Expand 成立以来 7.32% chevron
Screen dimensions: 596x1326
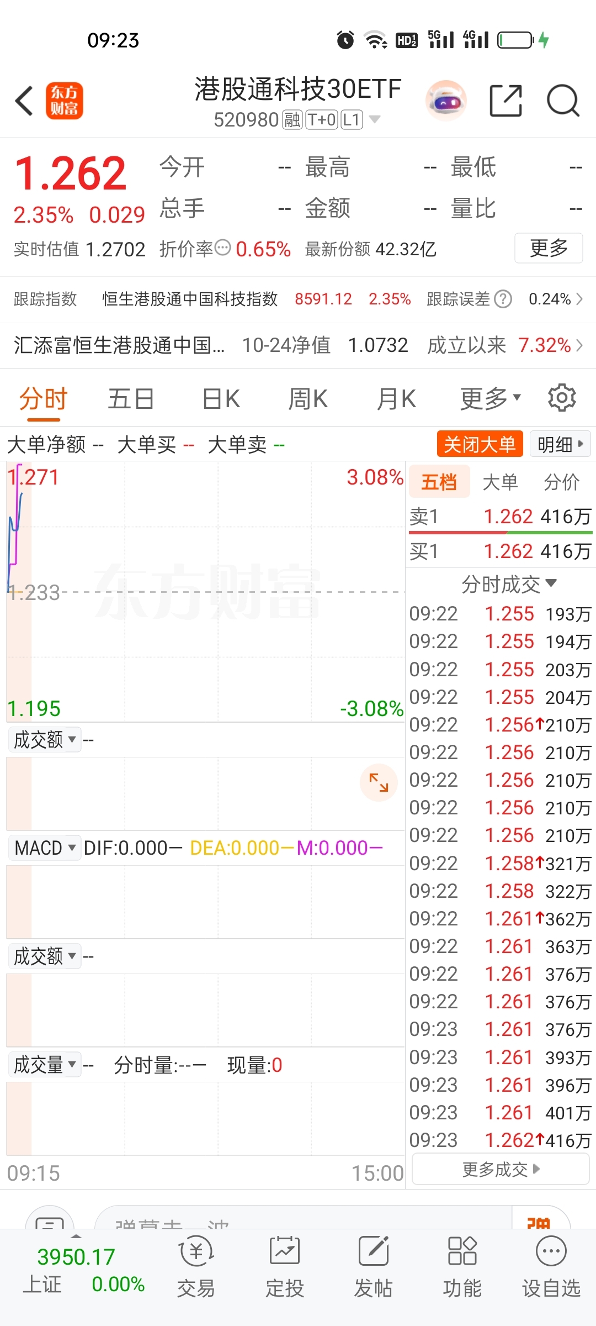[579, 345]
